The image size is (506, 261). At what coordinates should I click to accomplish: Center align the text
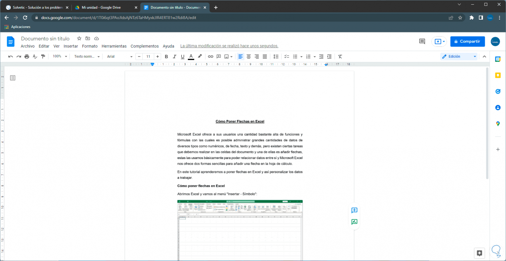pyautogui.click(x=249, y=56)
